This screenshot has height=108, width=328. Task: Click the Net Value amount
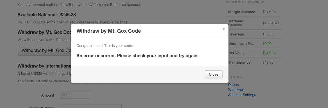[269, 53]
